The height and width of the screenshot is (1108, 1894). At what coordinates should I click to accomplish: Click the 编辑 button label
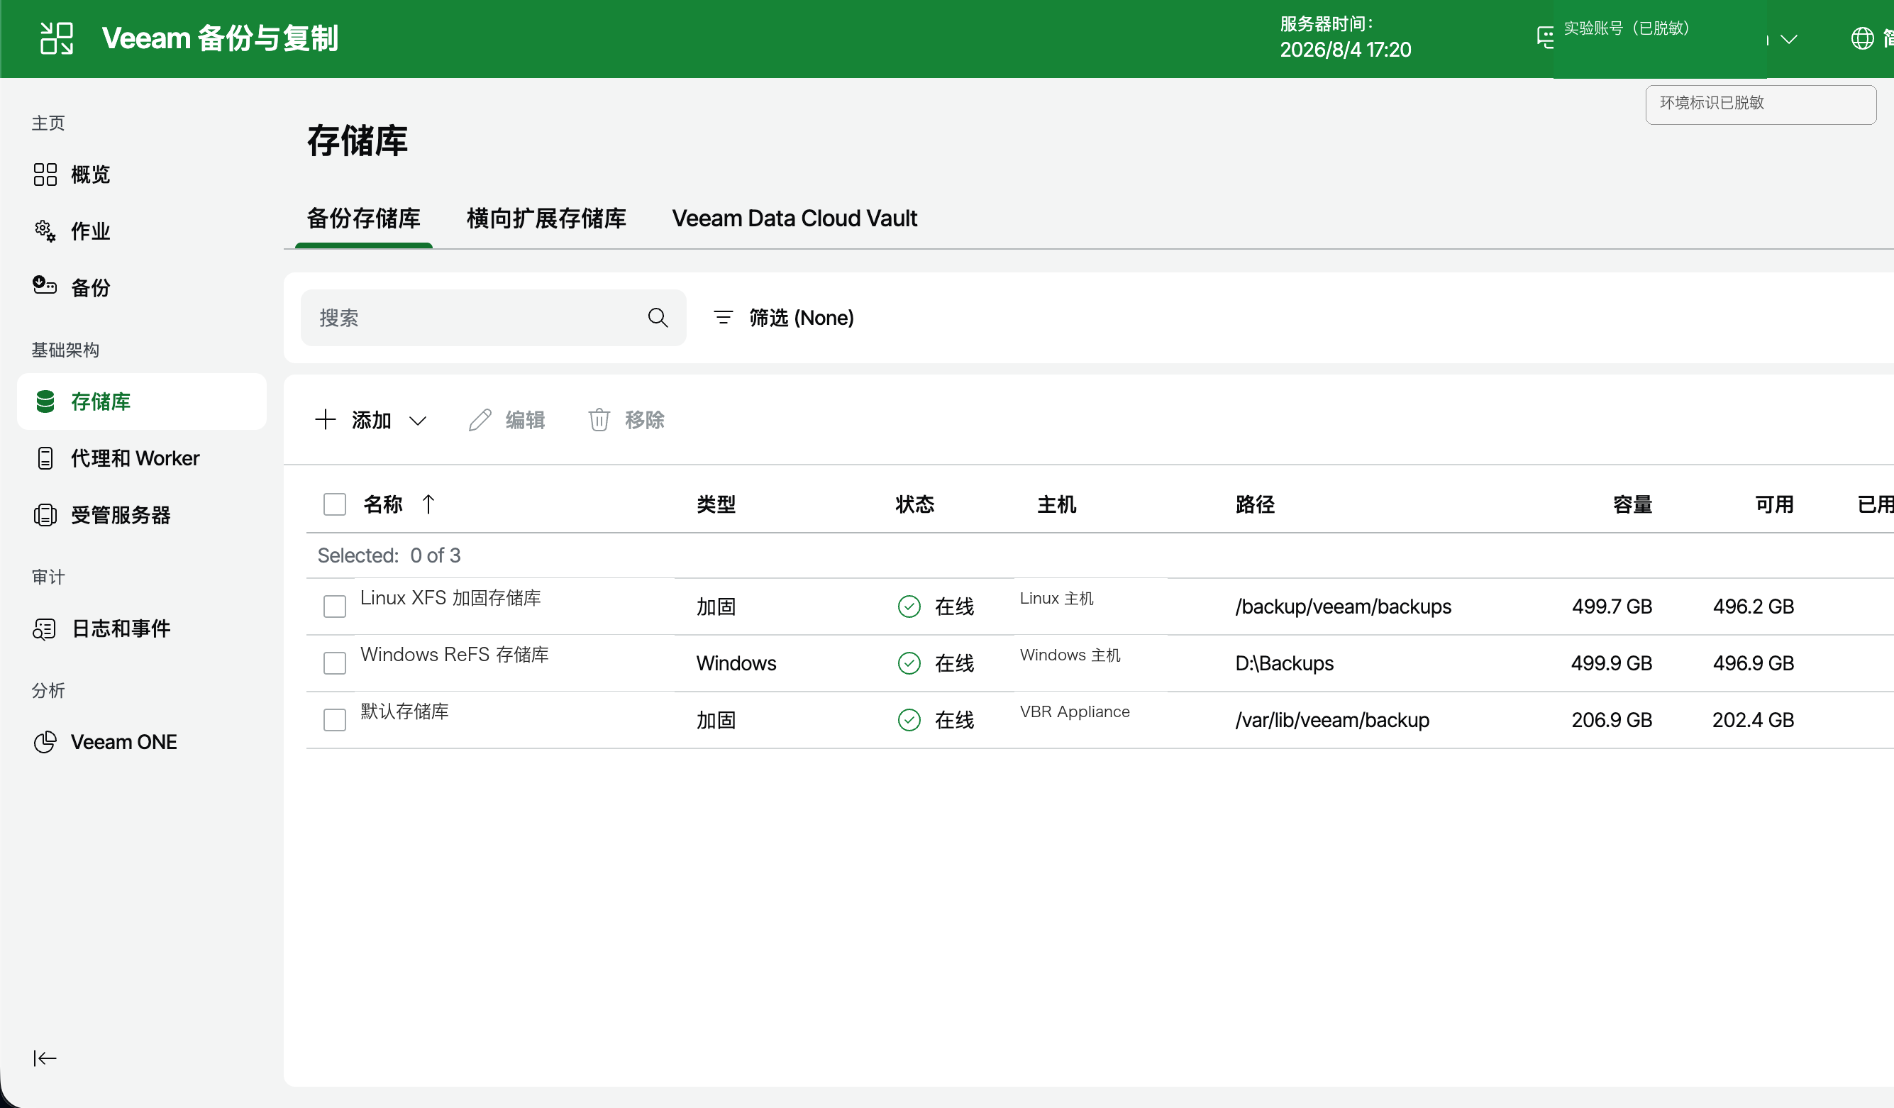pyautogui.click(x=525, y=419)
